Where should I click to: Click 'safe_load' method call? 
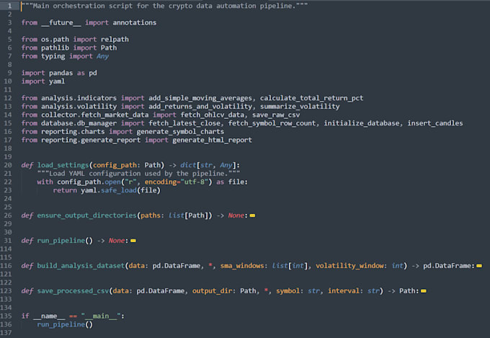[118, 190]
